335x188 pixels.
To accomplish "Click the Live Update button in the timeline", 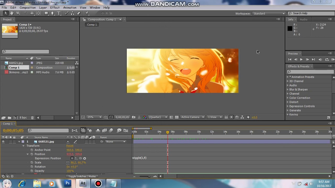I will click(83, 130).
